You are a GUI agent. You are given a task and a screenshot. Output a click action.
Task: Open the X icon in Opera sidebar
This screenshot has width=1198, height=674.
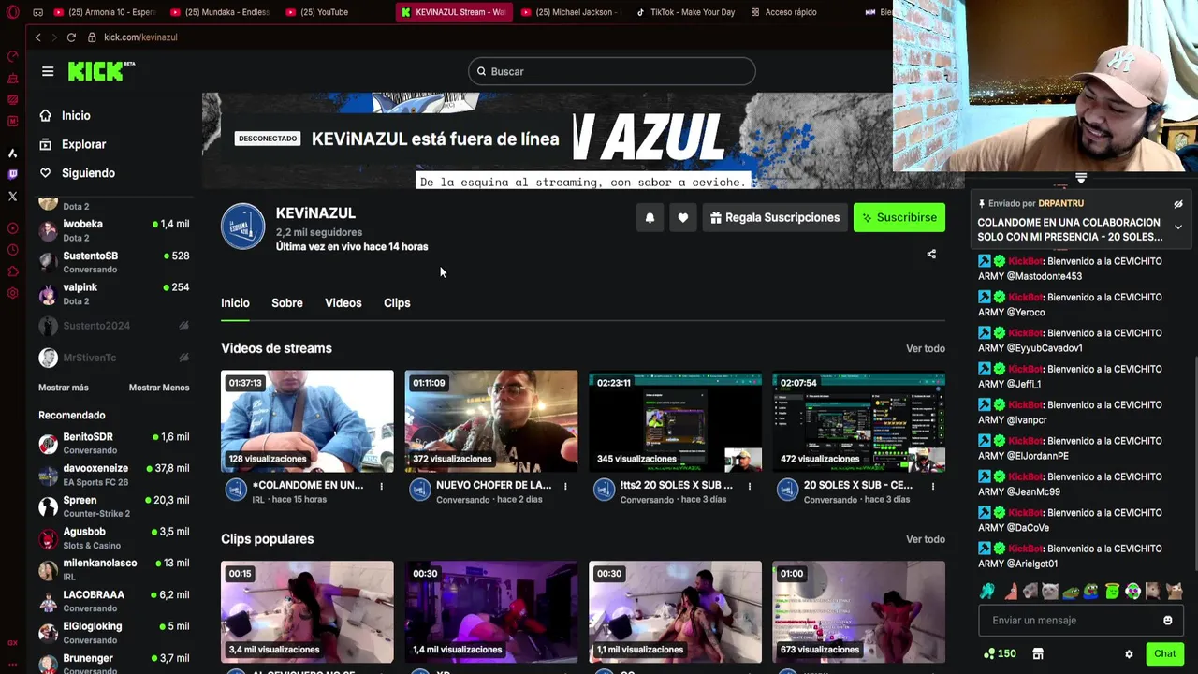[x=12, y=197]
